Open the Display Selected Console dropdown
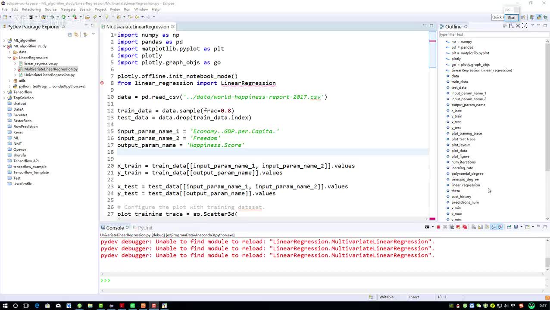This screenshot has height=310, width=550. pos(521,227)
